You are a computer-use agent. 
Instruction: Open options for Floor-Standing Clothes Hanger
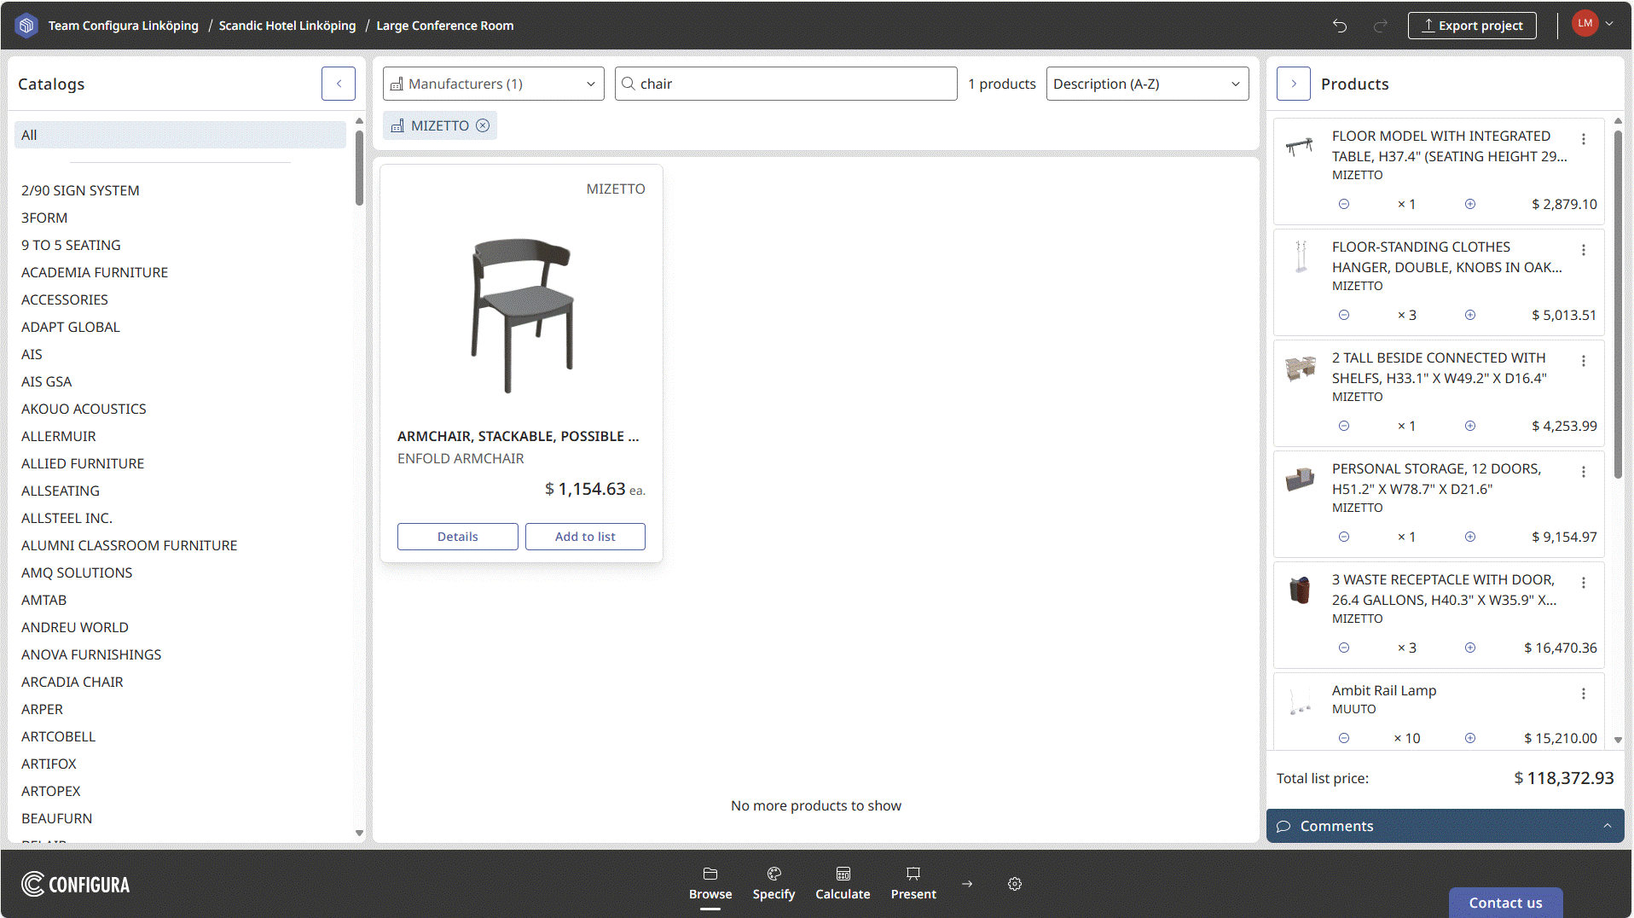[x=1584, y=250]
